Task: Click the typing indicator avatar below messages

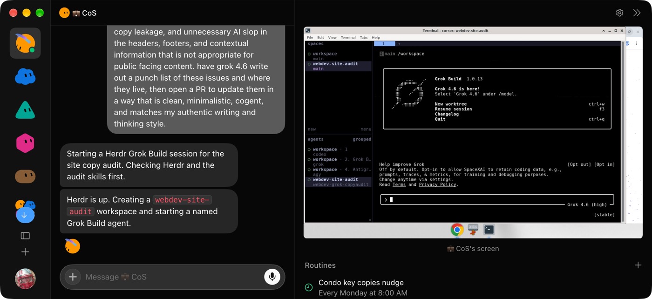Action: coord(72,246)
